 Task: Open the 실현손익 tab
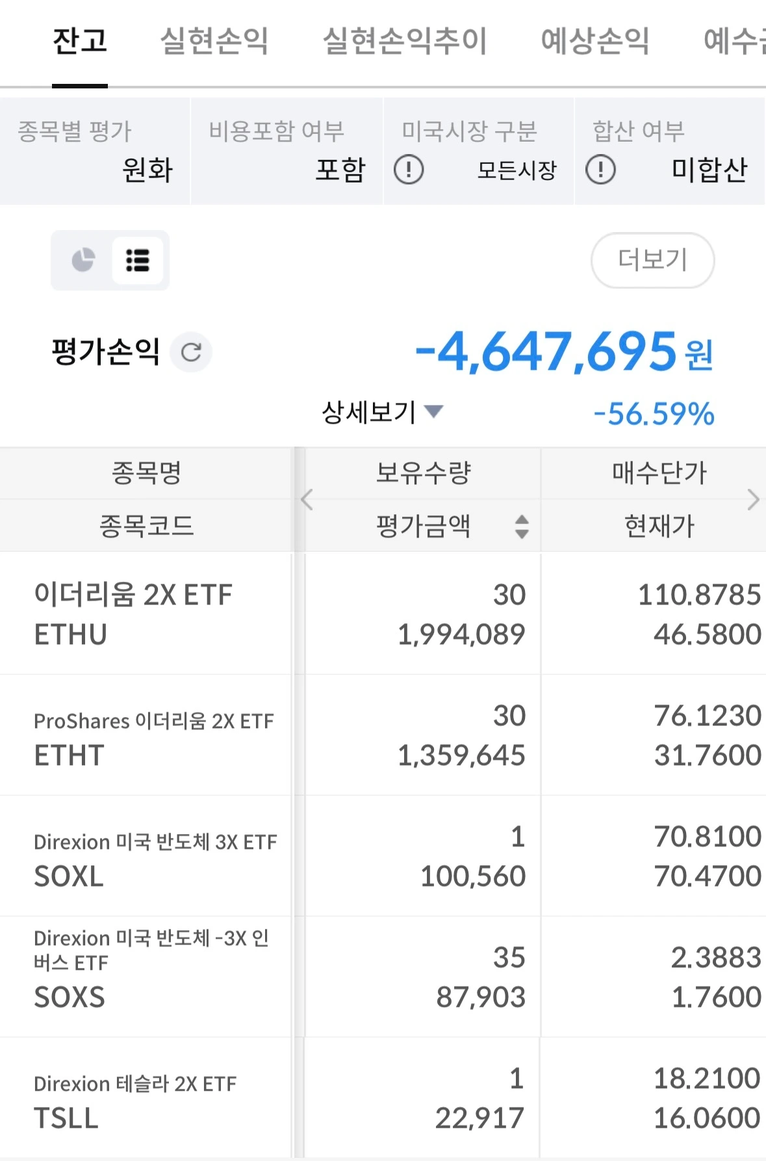[214, 41]
